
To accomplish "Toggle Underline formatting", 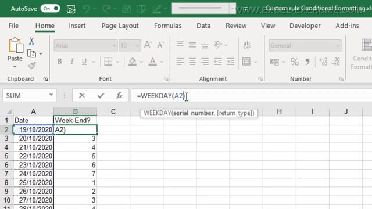I will click(x=84, y=62).
